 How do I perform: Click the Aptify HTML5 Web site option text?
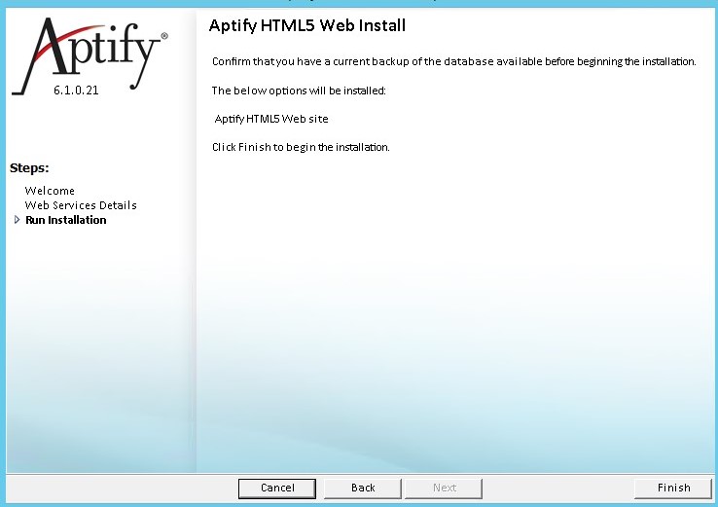(271, 119)
